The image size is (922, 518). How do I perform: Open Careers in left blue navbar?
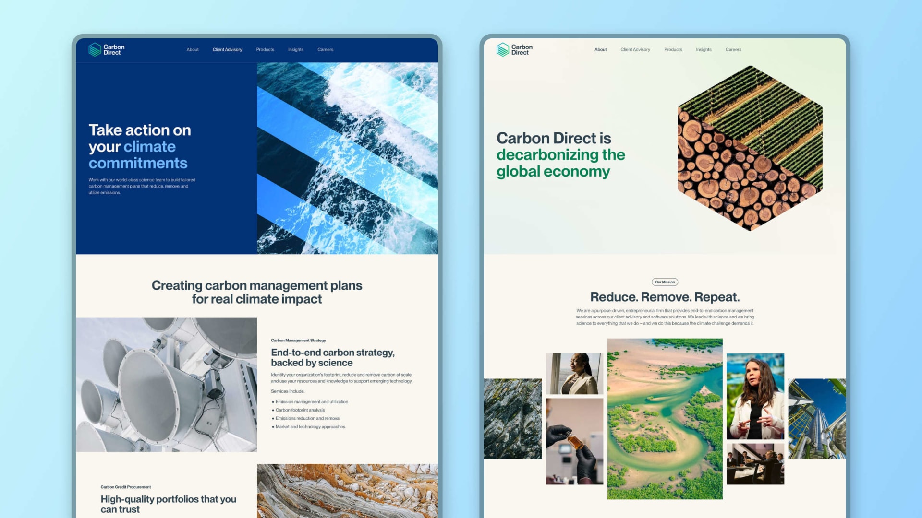tap(325, 49)
